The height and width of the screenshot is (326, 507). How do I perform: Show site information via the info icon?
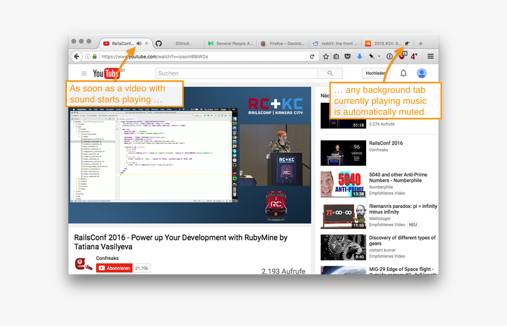[x=88, y=56]
